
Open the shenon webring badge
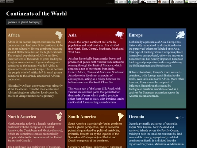[x=163, y=2]
